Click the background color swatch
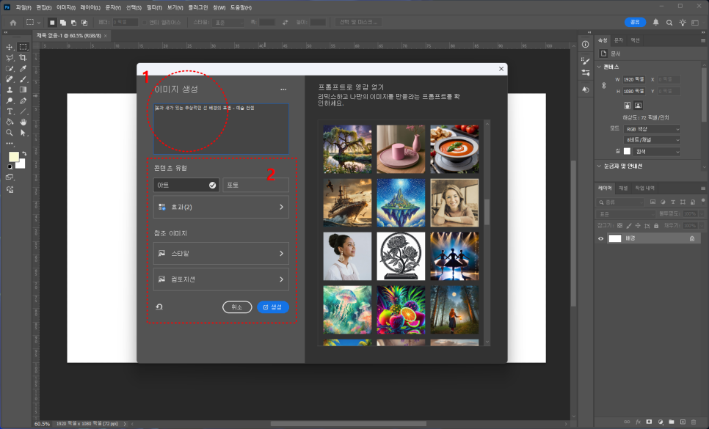Image resolution: width=709 pixels, height=429 pixels. [21, 165]
